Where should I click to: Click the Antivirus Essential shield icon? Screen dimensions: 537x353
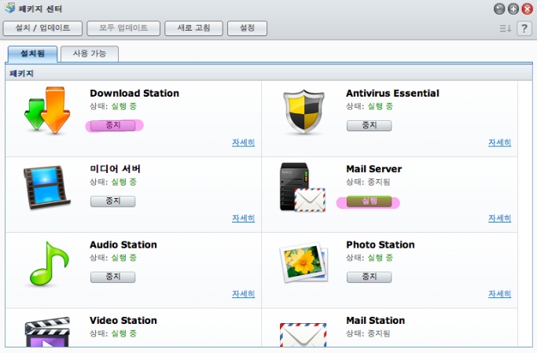(303, 112)
